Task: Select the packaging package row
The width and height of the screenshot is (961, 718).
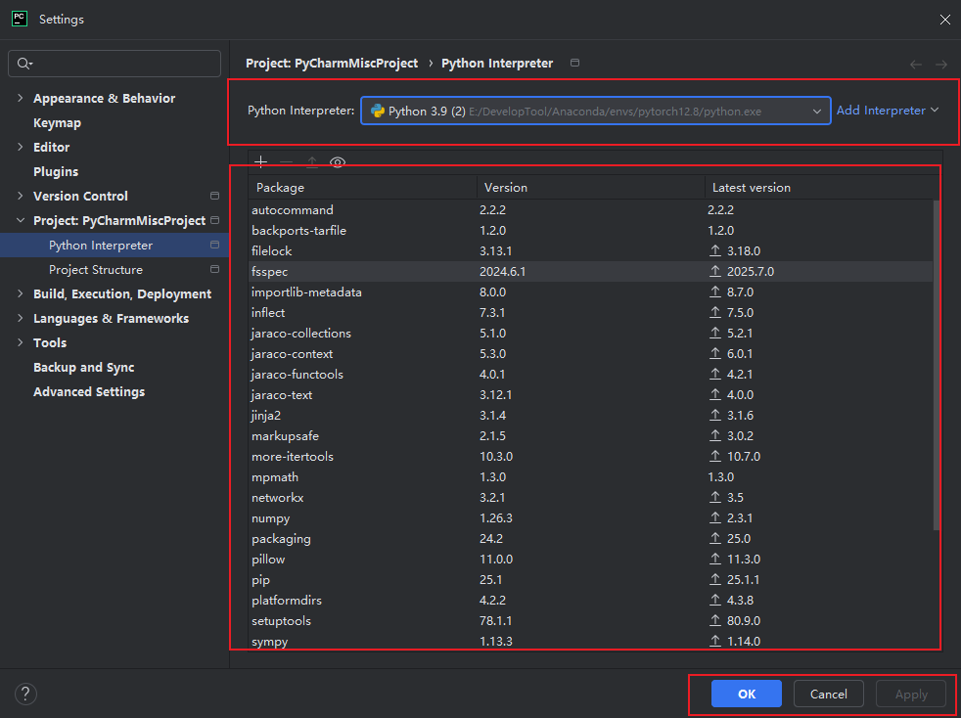Action: (x=591, y=539)
